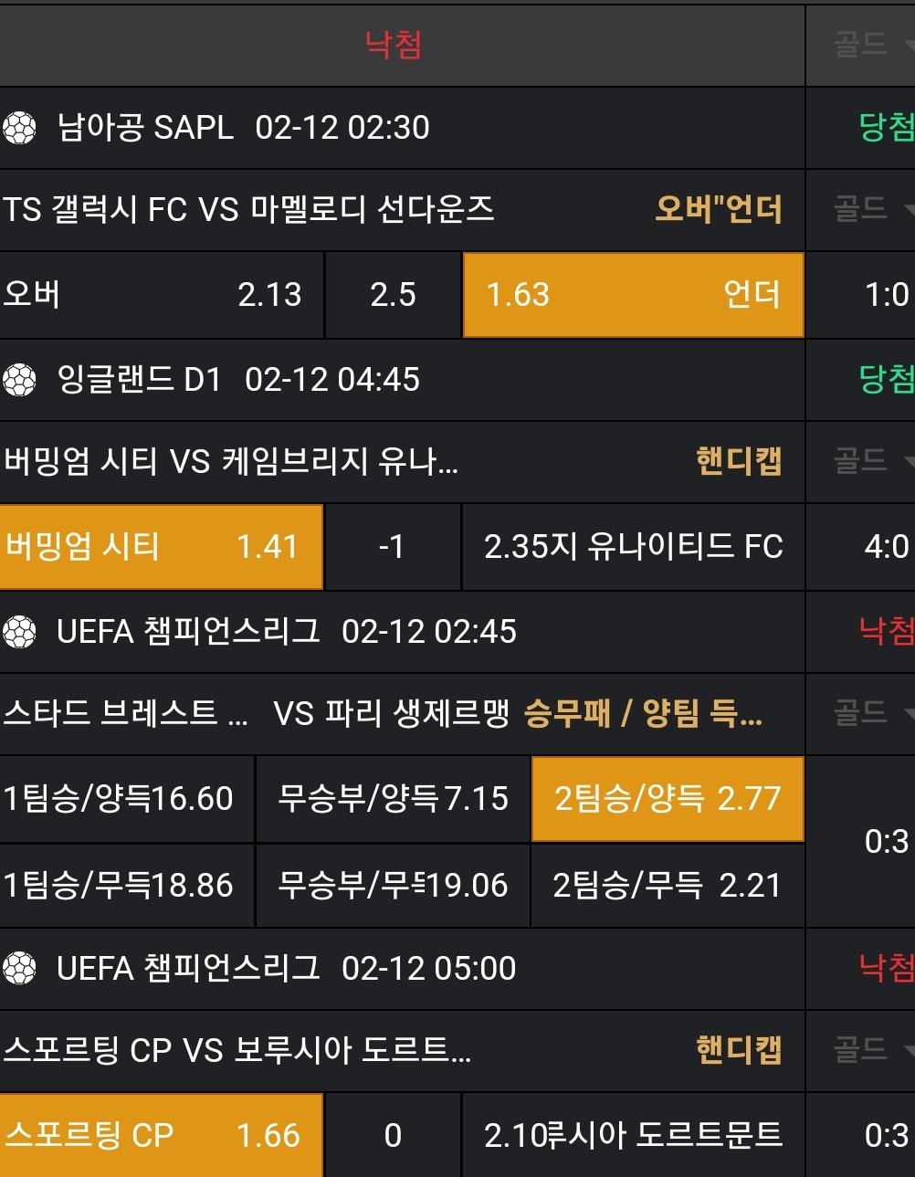Expand 골드 dropdown on 버밍엄 시티 match row
Viewport: 915px width, 1177px height.
(x=872, y=461)
